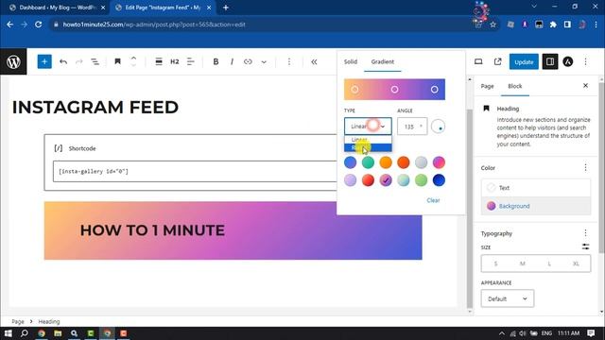Image resolution: width=605 pixels, height=340 pixels.
Task: Open Typography panel options menu
Action: tap(585, 233)
